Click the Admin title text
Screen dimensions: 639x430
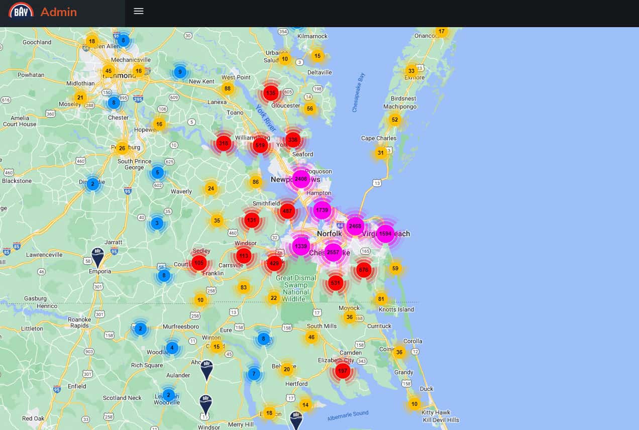coord(59,12)
